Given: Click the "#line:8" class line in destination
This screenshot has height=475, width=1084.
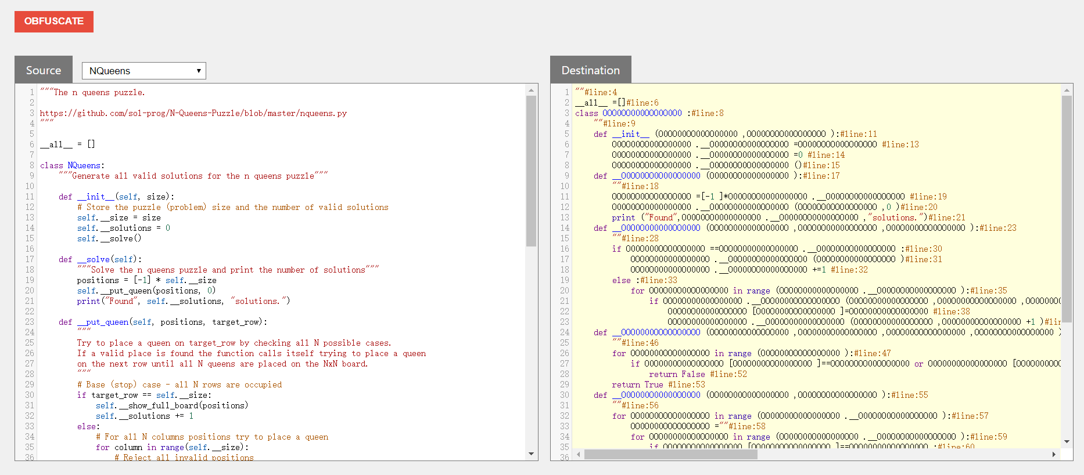Looking at the screenshot, I should pyautogui.click(x=649, y=113).
